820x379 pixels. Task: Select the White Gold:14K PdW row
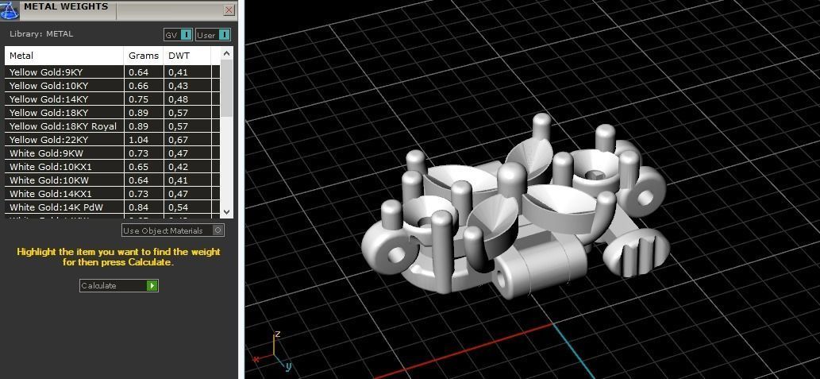pos(113,207)
